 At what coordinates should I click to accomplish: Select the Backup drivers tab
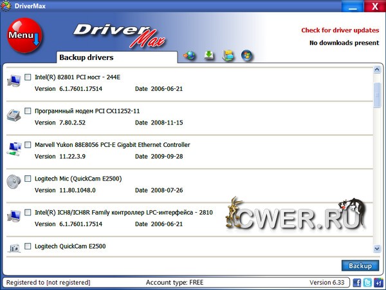(117, 57)
